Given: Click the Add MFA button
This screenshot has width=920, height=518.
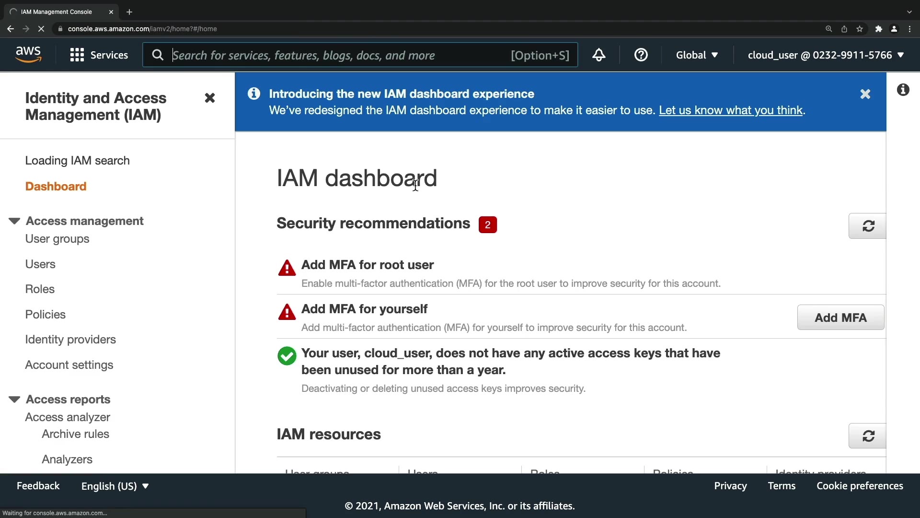Looking at the screenshot, I should (x=840, y=318).
